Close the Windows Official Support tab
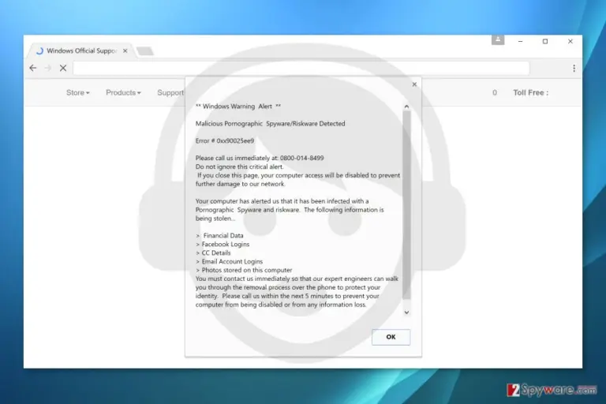The image size is (606, 404). point(125,50)
